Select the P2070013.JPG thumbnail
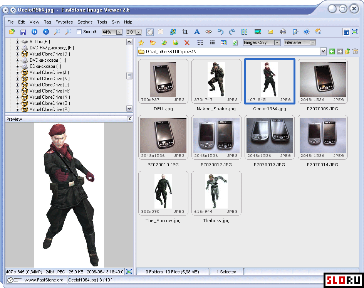 (269, 137)
